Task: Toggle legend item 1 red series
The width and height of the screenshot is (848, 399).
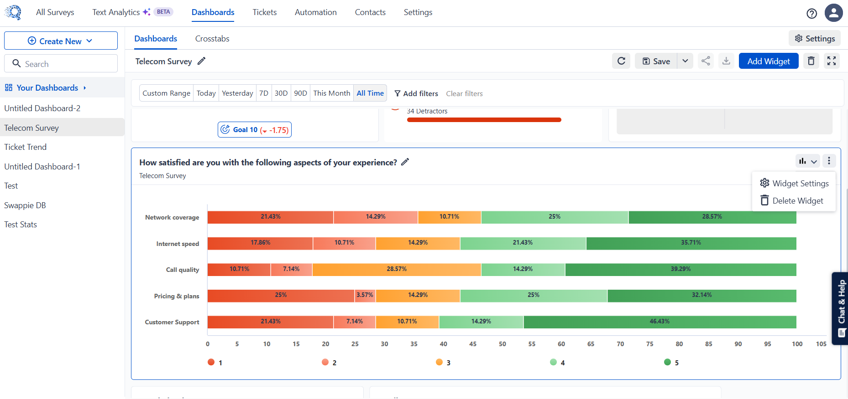Action: (215, 363)
